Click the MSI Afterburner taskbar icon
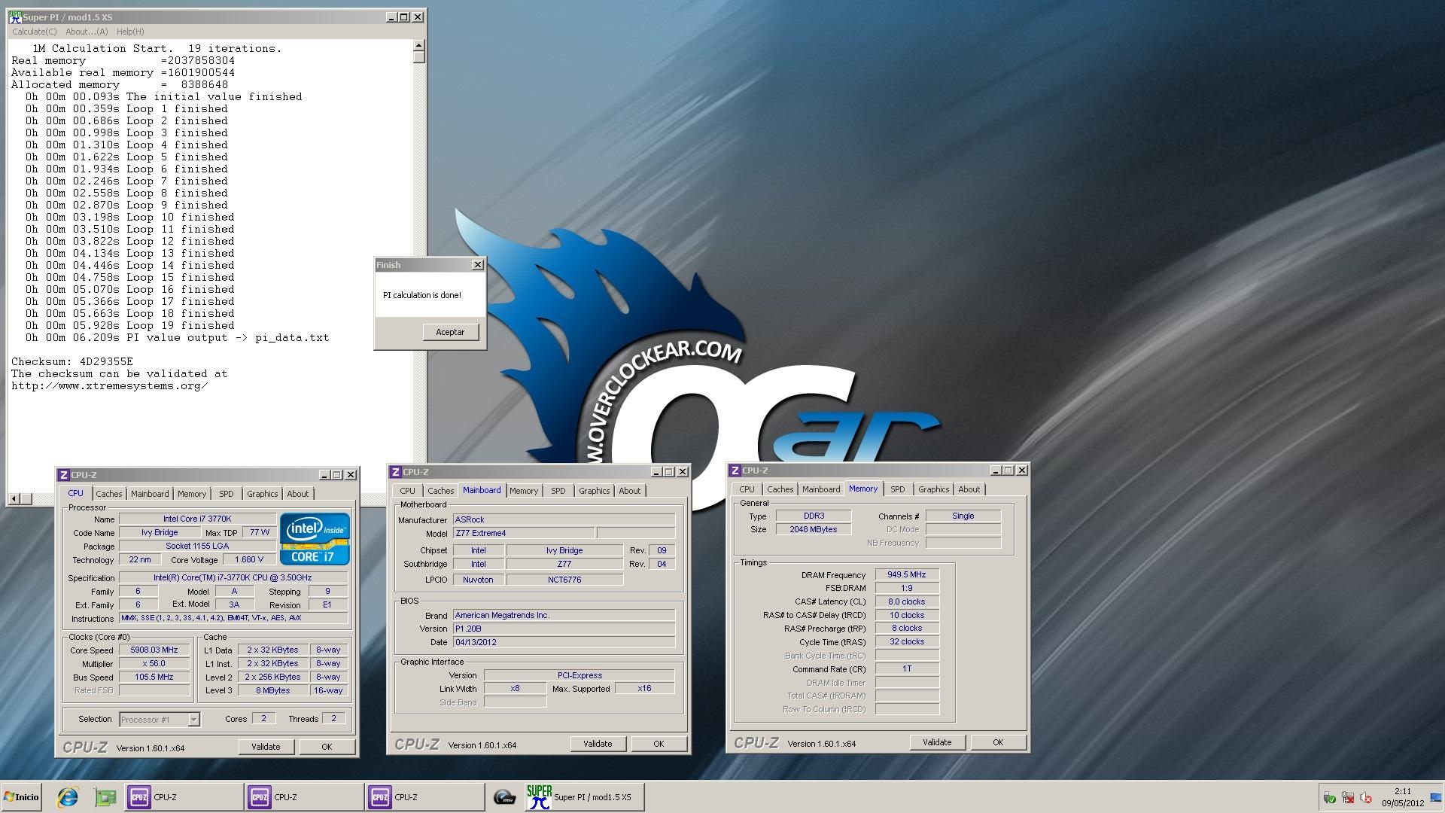The image size is (1445, 813). tap(504, 797)
